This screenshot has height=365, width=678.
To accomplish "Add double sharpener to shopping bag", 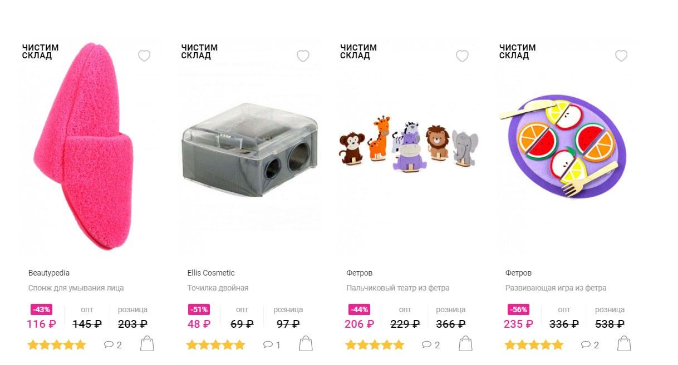I will [306, 344].
